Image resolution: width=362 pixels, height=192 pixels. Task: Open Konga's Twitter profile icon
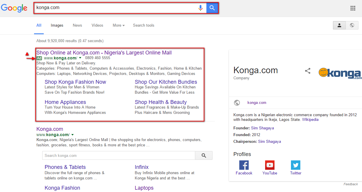point(296,165)
